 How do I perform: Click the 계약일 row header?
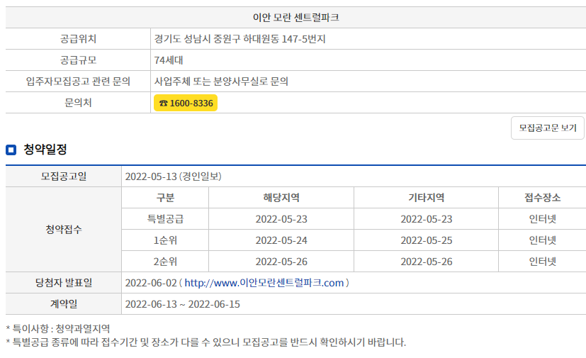64,304
